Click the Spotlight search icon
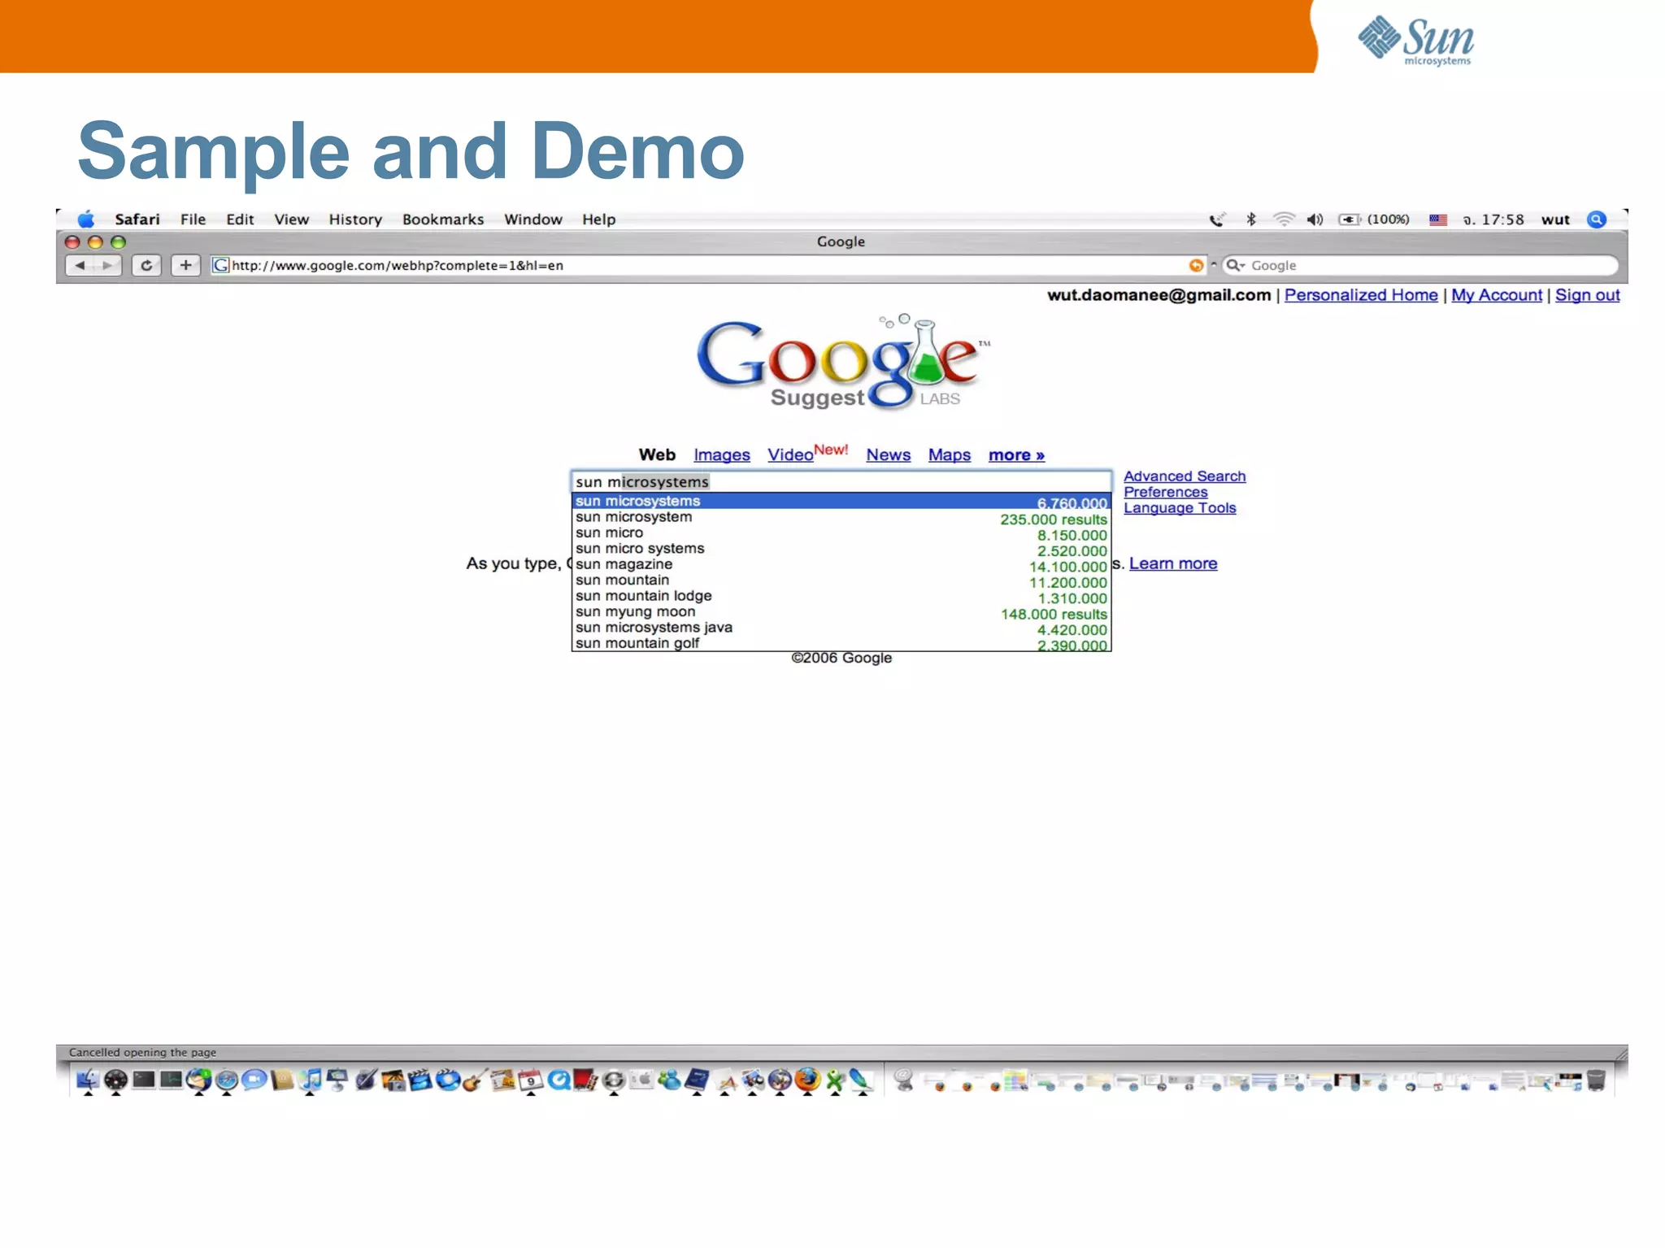Viewport: 1665px width, 1248px height. (x=1597, y=220)
